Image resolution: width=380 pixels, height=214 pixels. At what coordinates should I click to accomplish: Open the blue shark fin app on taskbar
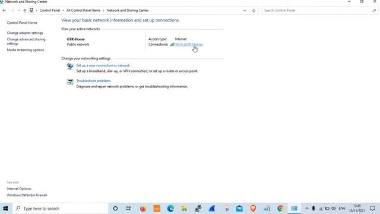pyautogui.click(x=212, y=209)
